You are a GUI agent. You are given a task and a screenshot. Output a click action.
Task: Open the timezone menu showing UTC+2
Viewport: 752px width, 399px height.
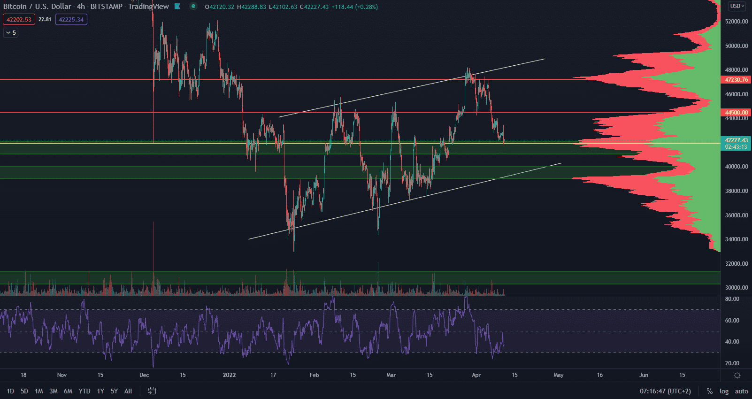[x=665, y=391]
